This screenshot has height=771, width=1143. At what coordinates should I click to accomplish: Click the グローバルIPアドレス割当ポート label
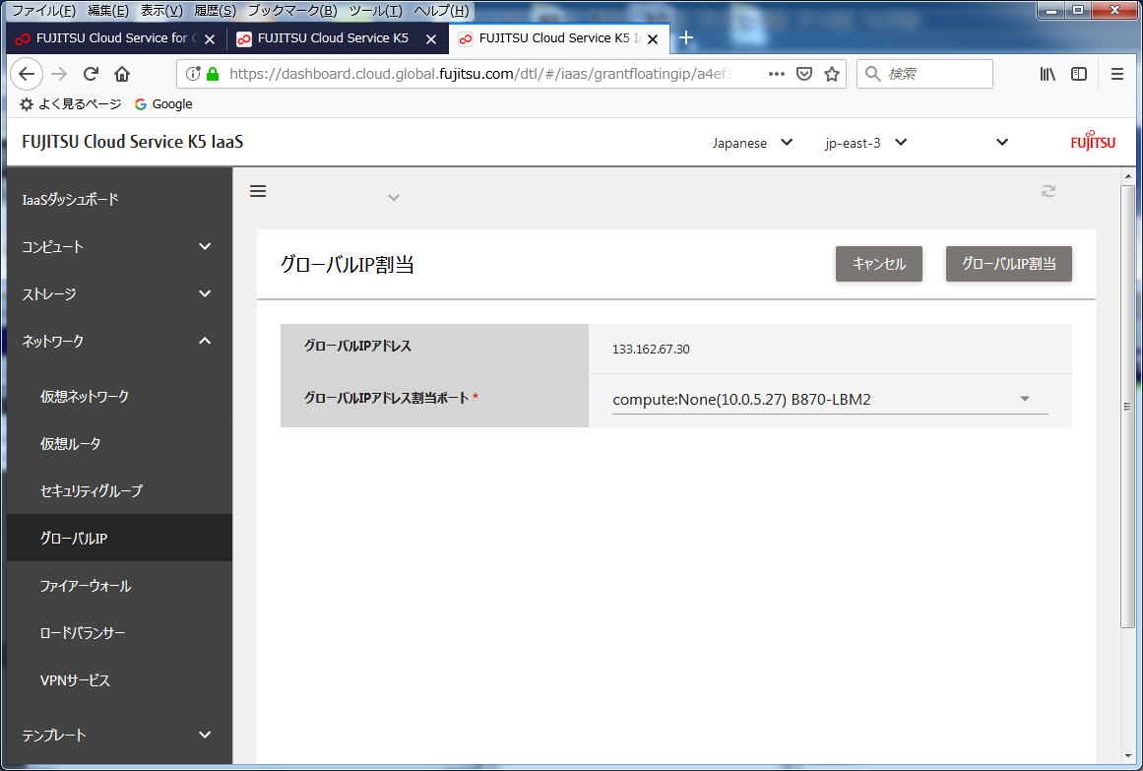click(x=386, y=398)
